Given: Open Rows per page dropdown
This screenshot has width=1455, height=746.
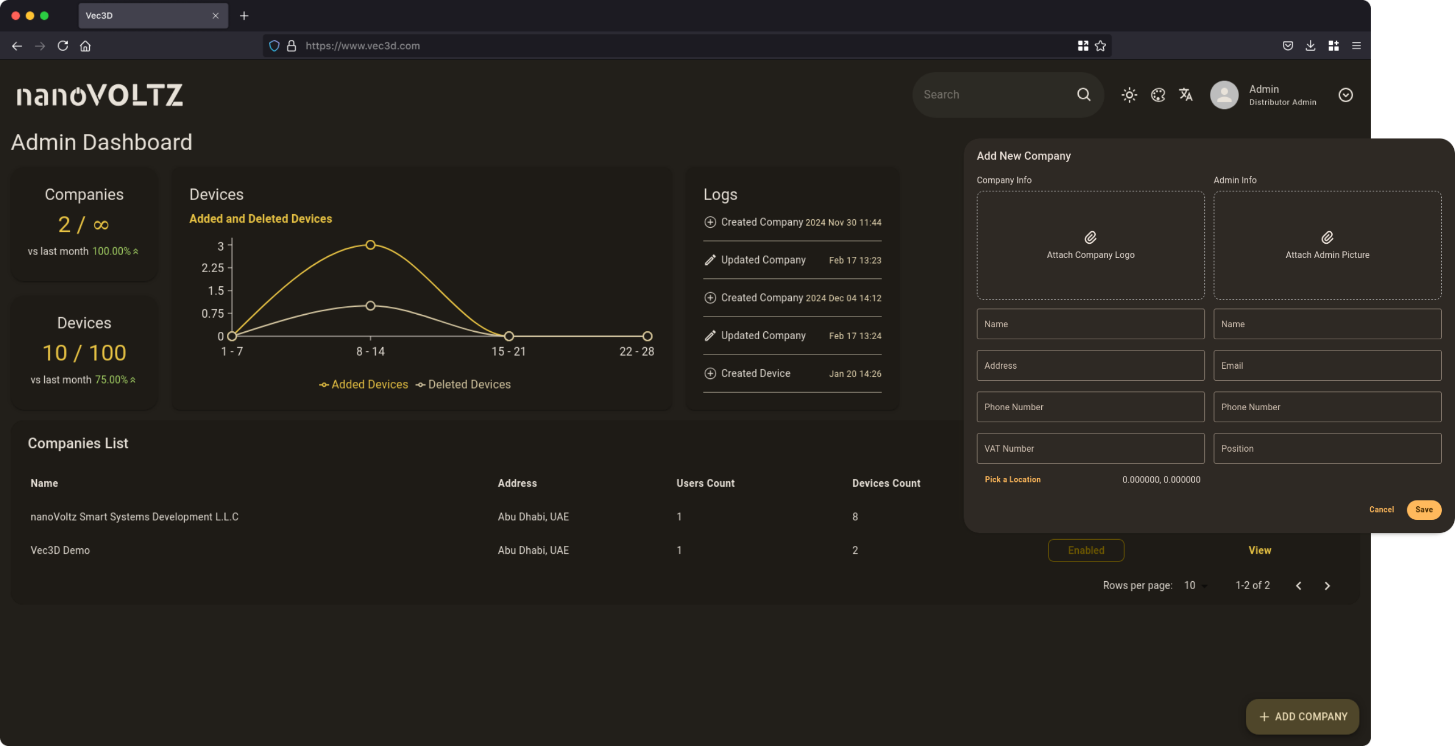Looking at the screenshot, I should coord(1195,585).
